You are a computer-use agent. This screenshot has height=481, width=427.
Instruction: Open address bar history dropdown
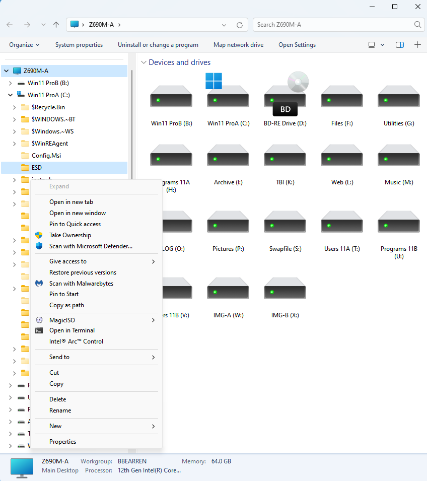[x=225, y=25]
